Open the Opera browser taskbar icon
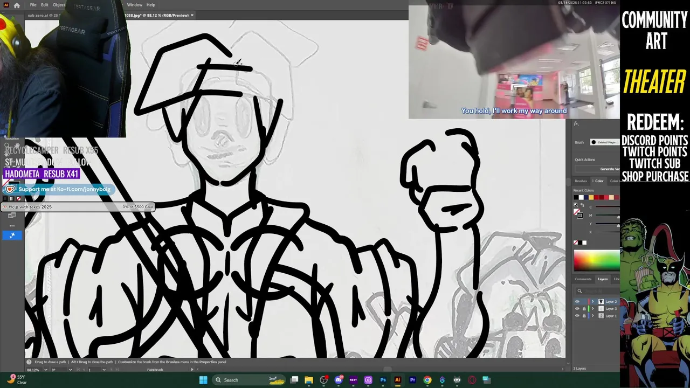 coord(472,380)
